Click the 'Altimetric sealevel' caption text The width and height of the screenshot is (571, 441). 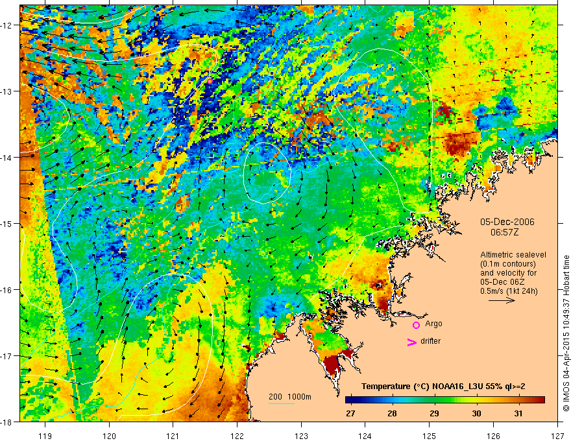point(513,255)
